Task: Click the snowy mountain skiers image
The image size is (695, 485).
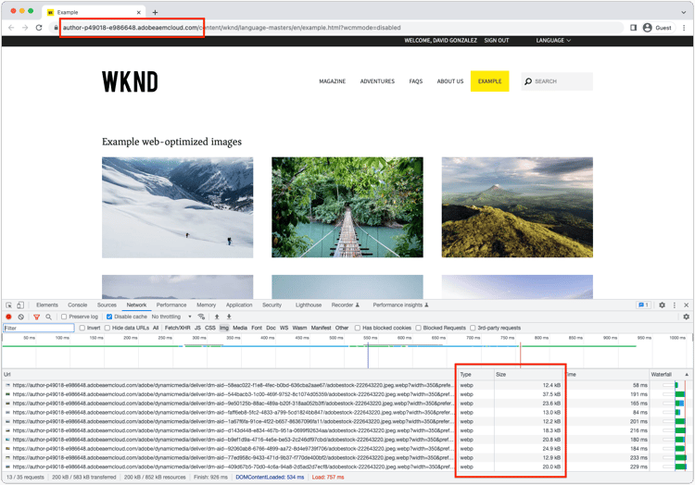Action: coord(177,207)
